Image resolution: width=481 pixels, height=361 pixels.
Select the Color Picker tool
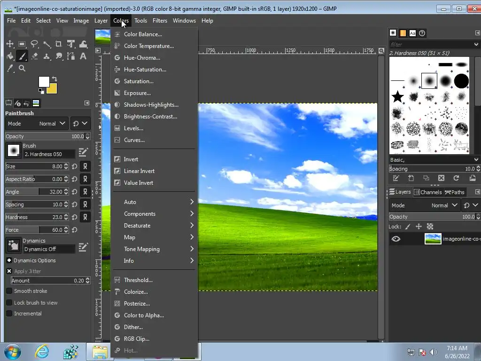click(x=10, y=69)
